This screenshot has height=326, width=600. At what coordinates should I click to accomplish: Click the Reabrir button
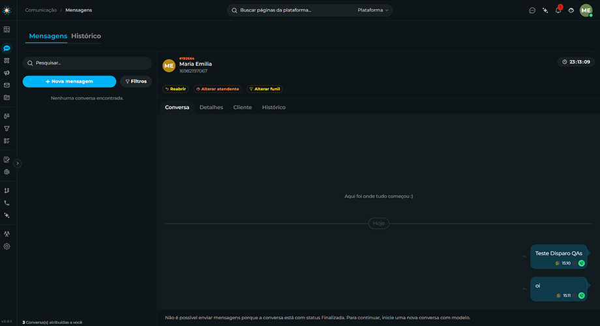pos(175,89)
